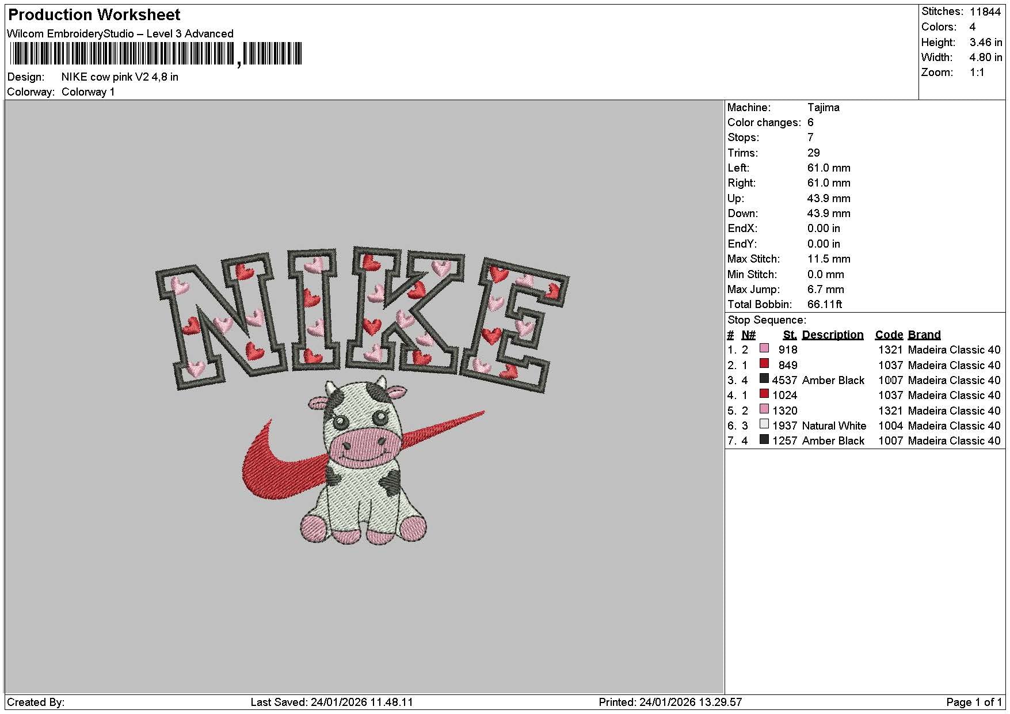1010x714 pixels.
Task: Click the "Stop Sequence:" heading
Action: tap(767, 320)
